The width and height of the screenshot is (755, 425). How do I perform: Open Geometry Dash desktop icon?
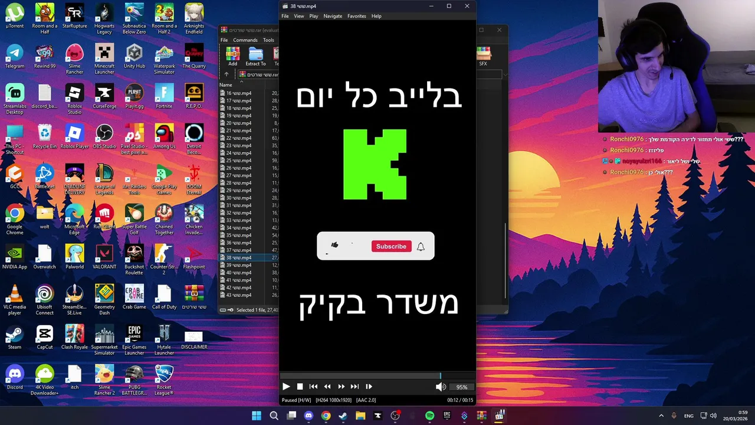click(x=104, y=300)
